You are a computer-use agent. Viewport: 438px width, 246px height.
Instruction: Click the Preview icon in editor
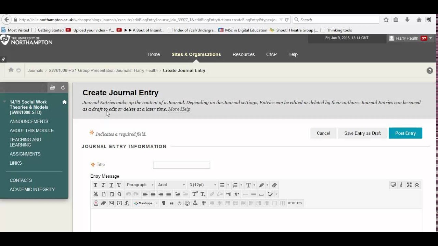(x=393, y=185)
